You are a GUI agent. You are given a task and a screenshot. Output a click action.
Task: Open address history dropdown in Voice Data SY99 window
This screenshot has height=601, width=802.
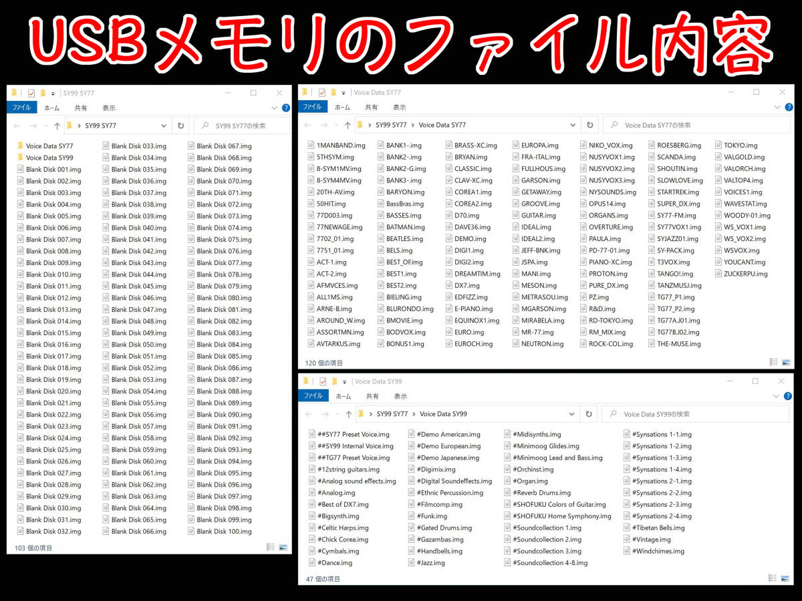573,414
